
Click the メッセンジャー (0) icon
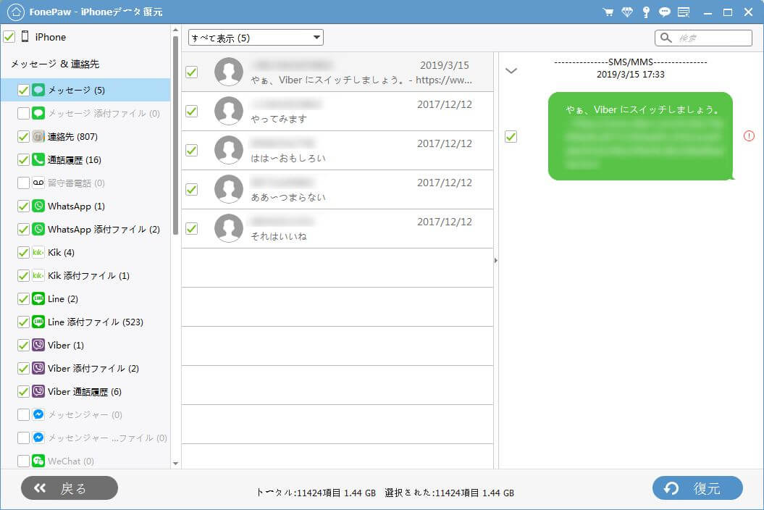38,414
